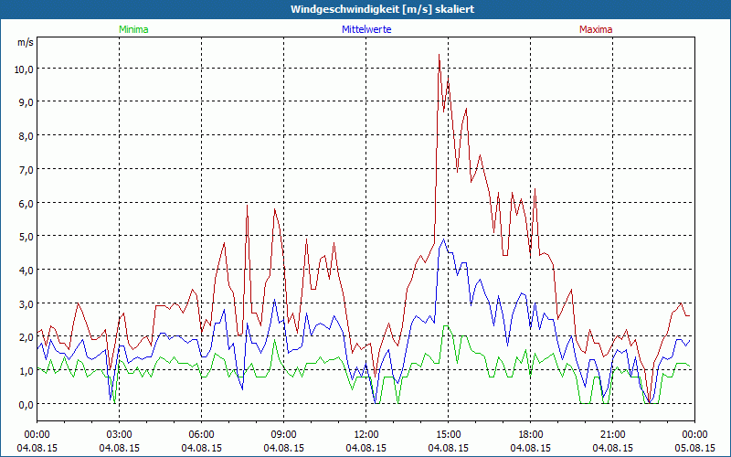Click the 09:00 time axis label
This screenshot has width=731, height=457.
click(283, 434)
